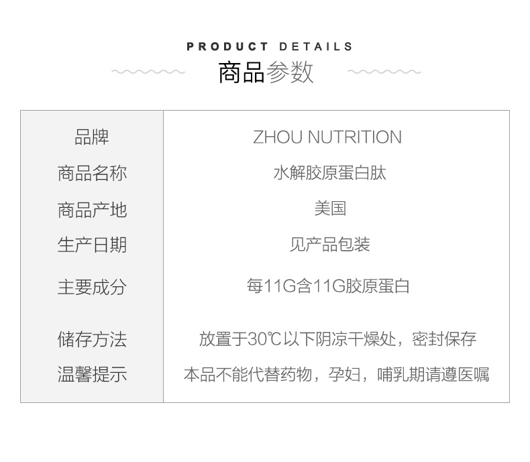Screen dimensions: 530x462
Task: Click the left wavy line decoration
Action: tap(148, 72)
